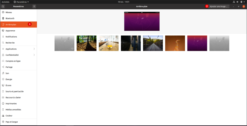Viewport: 247px width, 126px height.
Task: Click the Recherche magnifier icon in sidebar
Action: (3, 43)
